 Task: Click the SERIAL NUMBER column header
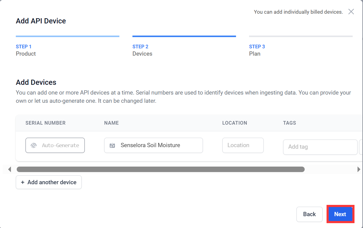point(45,123)
